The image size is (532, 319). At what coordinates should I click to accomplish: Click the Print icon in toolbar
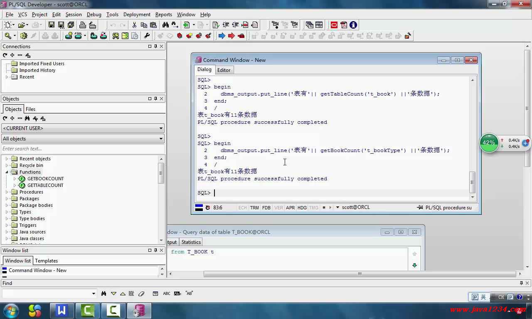83,25
